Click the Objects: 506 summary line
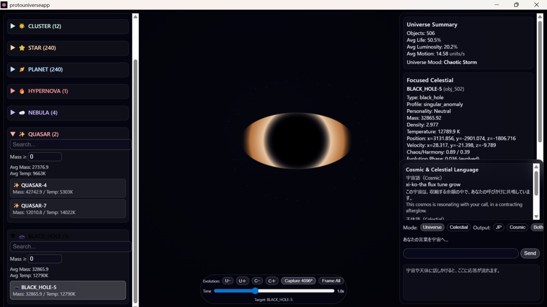This screenshot has width=547, height=307. tap(420, 33)
